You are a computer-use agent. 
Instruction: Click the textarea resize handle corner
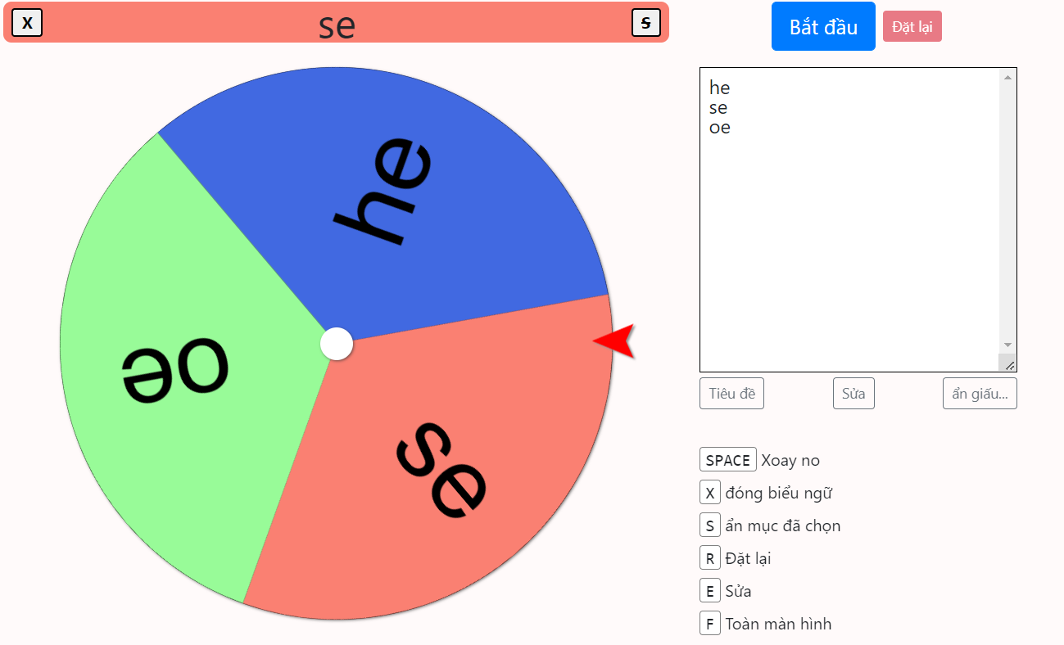(x=1008, y=364)
